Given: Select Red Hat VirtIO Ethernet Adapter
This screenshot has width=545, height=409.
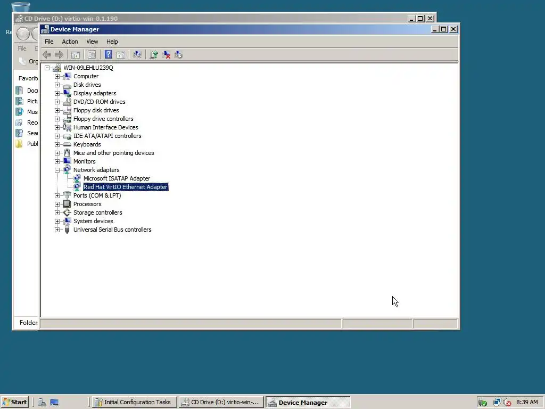Looking at the screenshot, I should [126, 187].
